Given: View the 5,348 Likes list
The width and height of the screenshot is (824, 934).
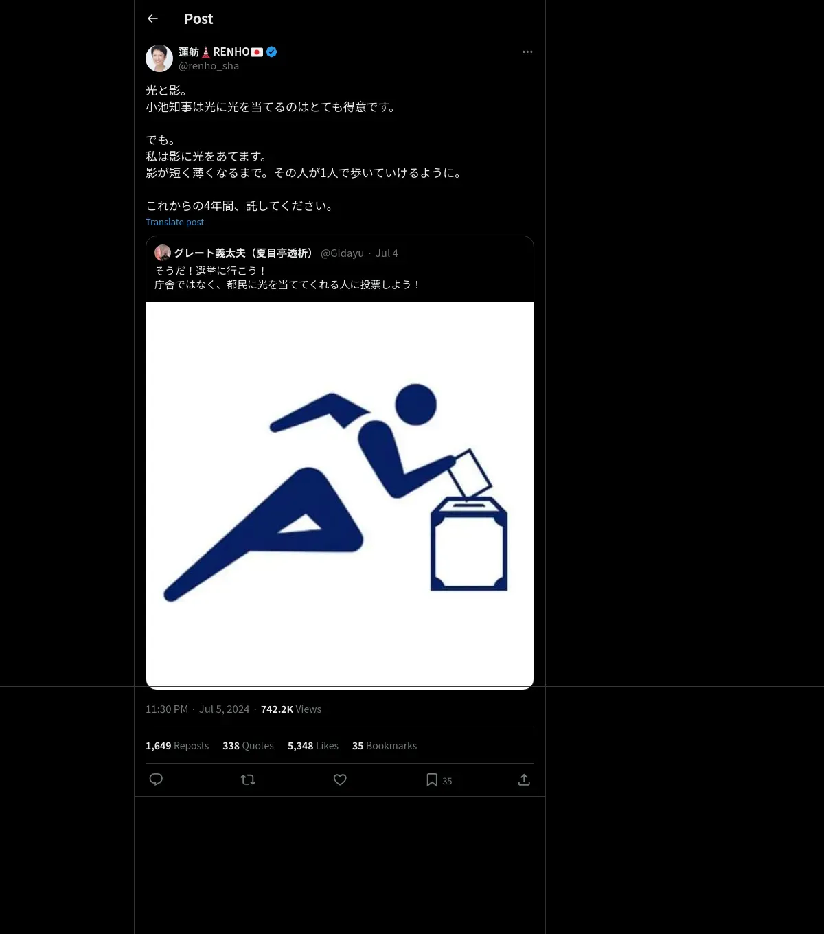Looking at the screenshot, I should (x=313, y=746).
